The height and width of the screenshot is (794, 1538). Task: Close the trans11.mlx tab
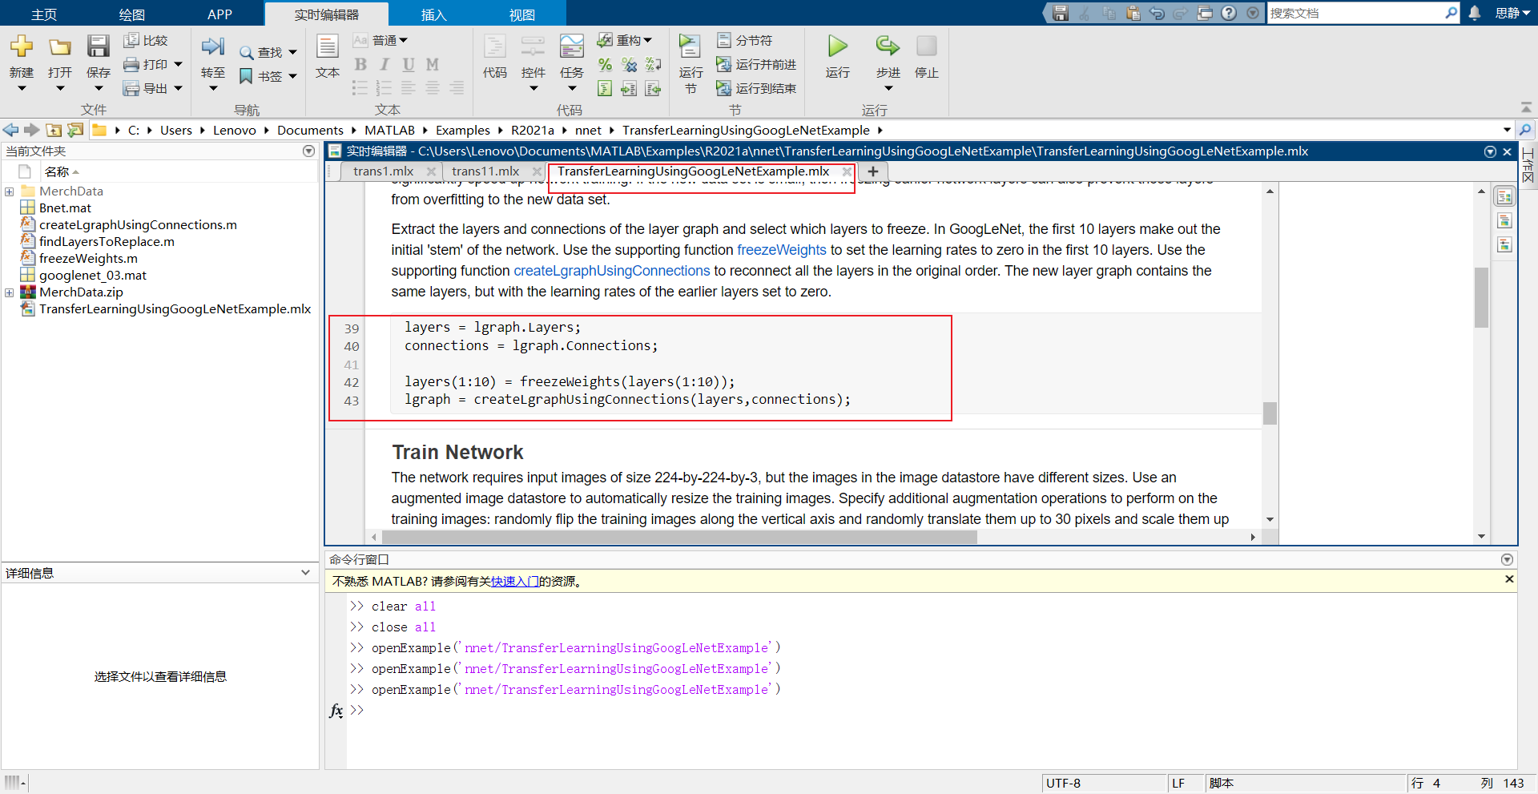click(x=537, y=171)
